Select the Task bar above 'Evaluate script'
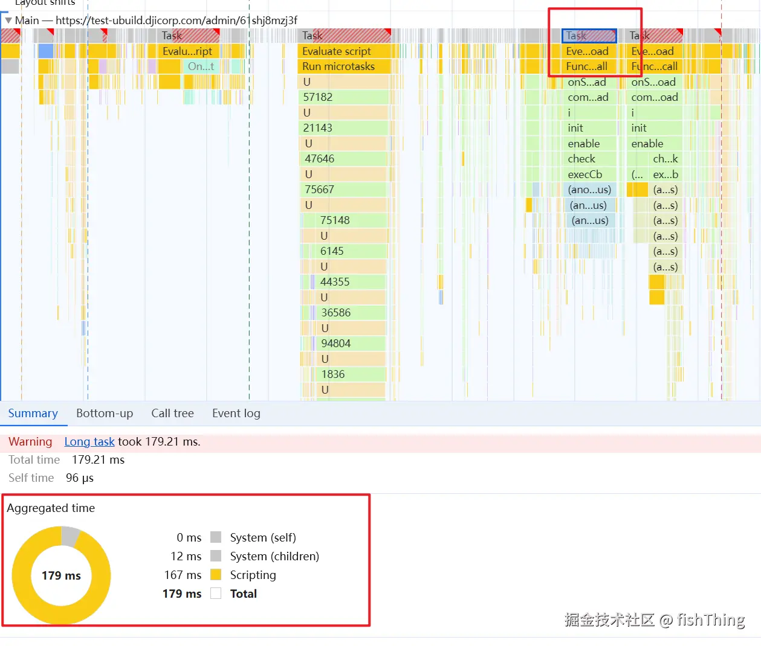The image size is (761, 646). (345, 36)
